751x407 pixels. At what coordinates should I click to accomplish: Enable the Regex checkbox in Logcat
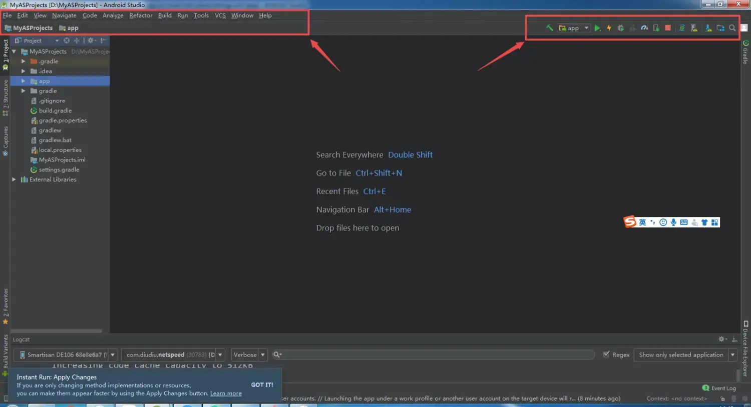click(x=607, y=354)
